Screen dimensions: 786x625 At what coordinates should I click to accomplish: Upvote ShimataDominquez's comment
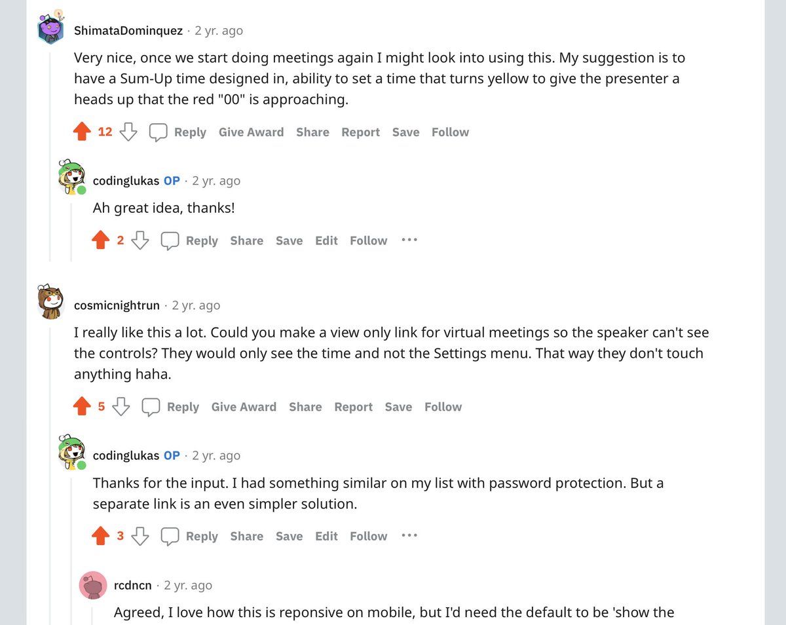82,132
